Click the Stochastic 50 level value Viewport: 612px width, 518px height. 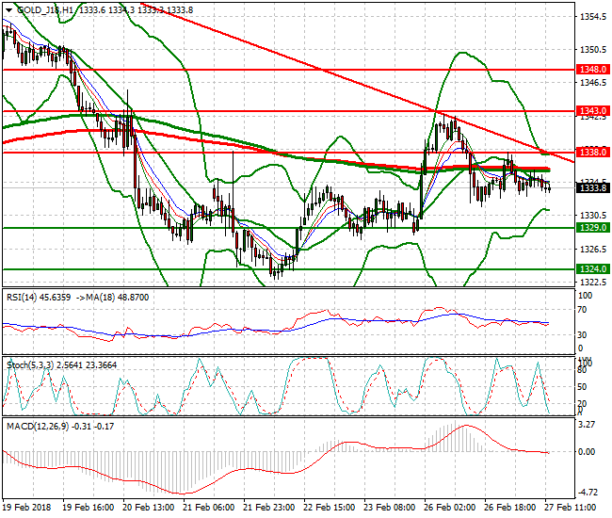(x=582, y=387)
